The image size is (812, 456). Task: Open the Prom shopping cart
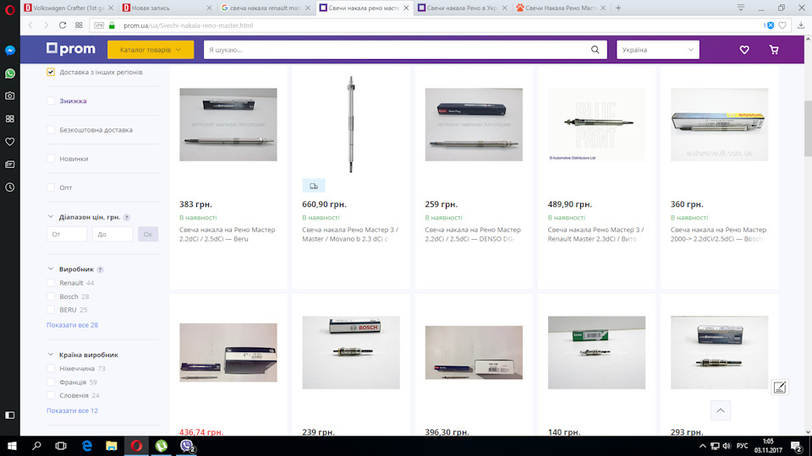(x=774, y=50)
